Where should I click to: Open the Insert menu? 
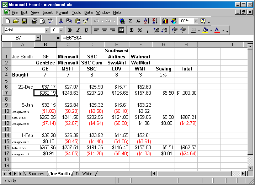pos(48,12)
